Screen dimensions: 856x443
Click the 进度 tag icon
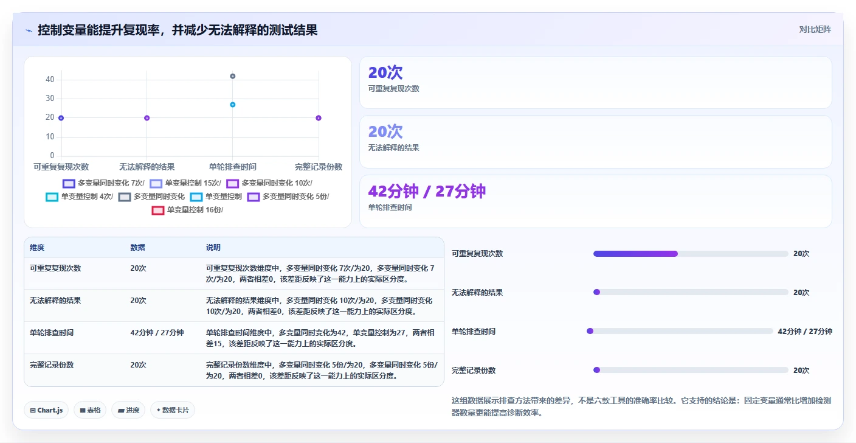(121, 410)
